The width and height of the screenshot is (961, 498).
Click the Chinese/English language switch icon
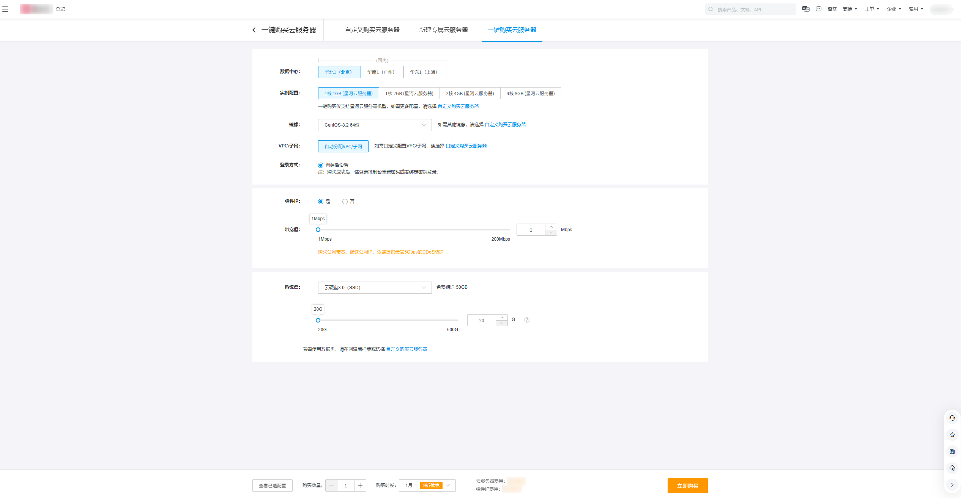tap(806, 9)
